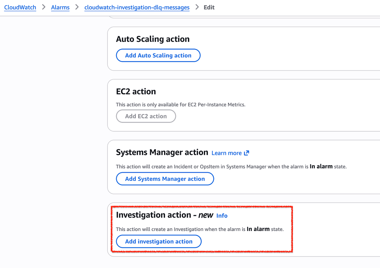Open the CloudWatch breadcrumb link
Screen dimensions: 380x268
(20, 7)
